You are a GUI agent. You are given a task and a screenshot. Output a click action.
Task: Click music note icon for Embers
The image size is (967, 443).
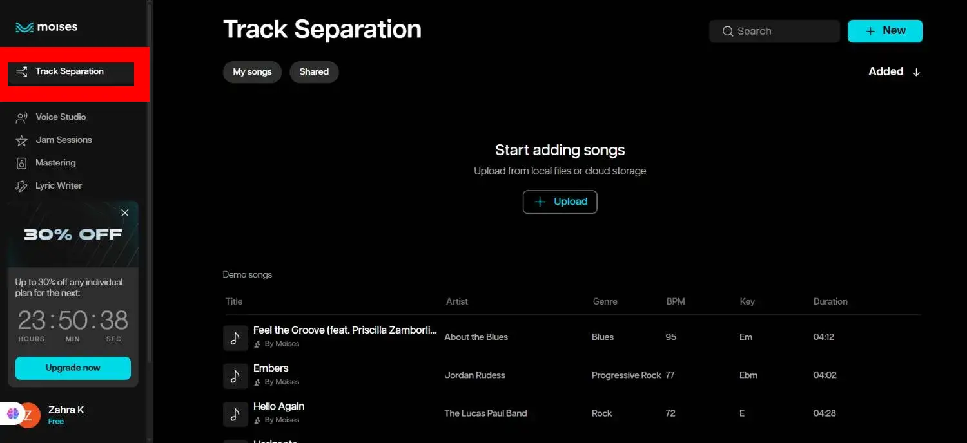point(235,376)
